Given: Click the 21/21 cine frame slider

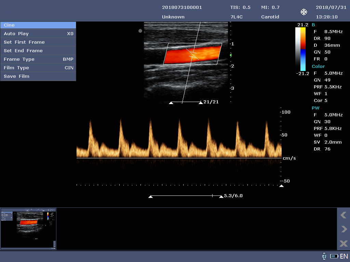Looking at the screenshot, I should (186, 102).
